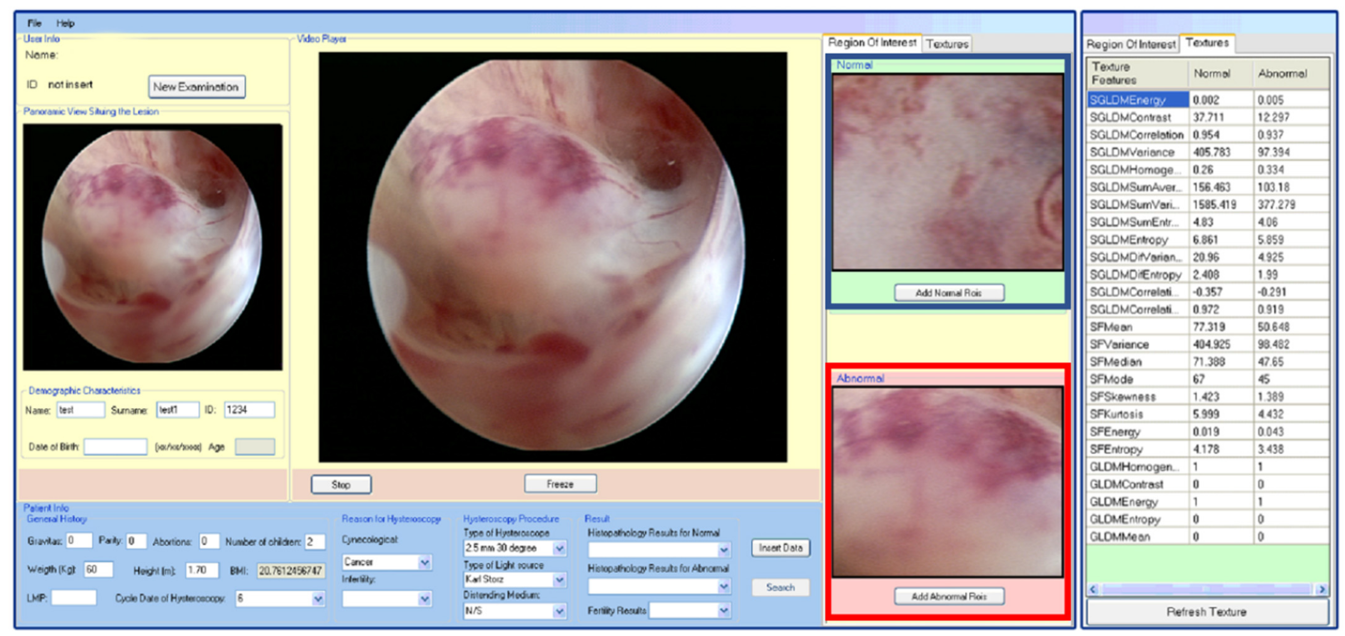The image size is (1345, 636).
Task: Click Add Abnormal Rois button
Action: pos(949,596)
